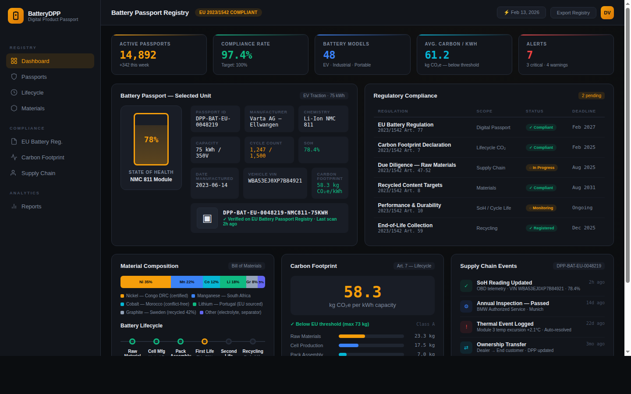631x394 pixels.
Task: Click the BatteryDPP battery logo icon
Action: pyautogui.click(x=16, y=16)
